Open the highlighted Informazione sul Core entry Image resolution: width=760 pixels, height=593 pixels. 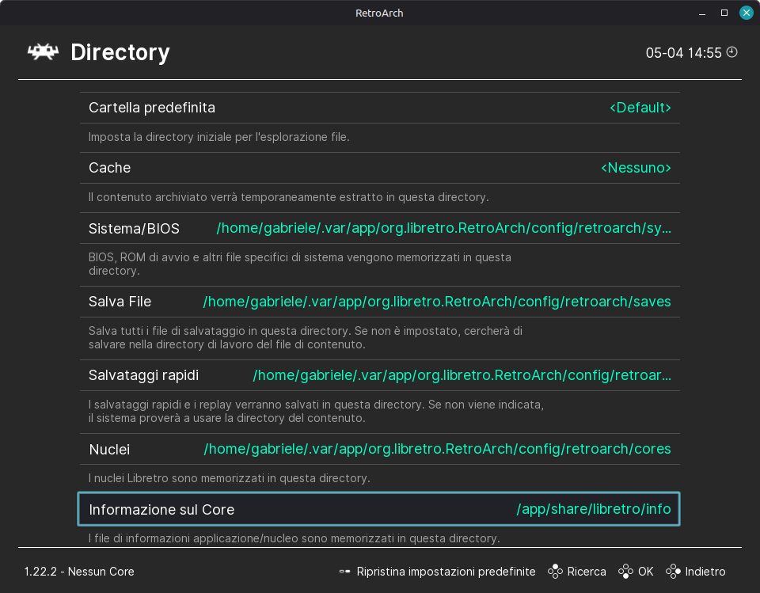pos(378,509)
